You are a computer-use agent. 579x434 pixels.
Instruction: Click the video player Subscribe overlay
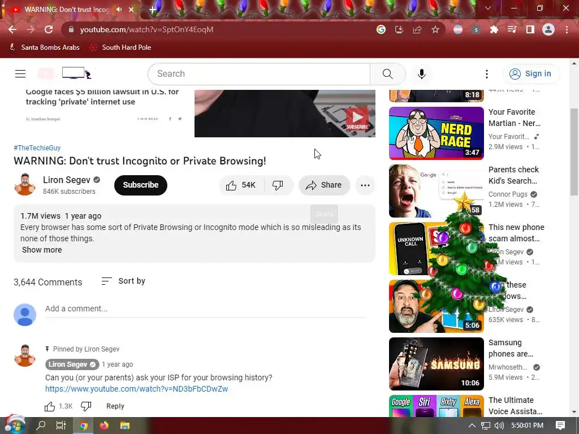click(x=357, y=119)
